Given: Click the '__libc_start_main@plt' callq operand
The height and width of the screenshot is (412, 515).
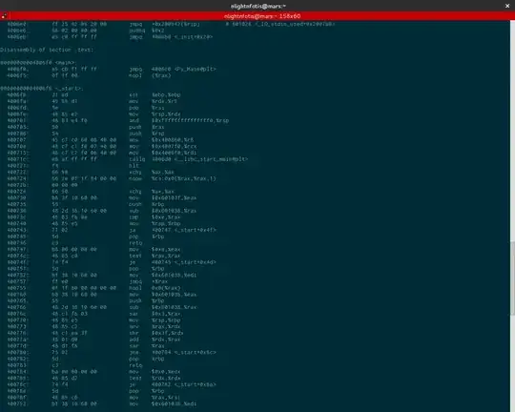Looking at the screenshot, I should coord(199,159).
